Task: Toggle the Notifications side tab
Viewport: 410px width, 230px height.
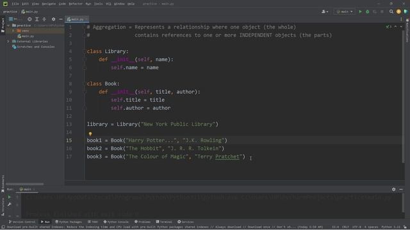Action: 407,31
